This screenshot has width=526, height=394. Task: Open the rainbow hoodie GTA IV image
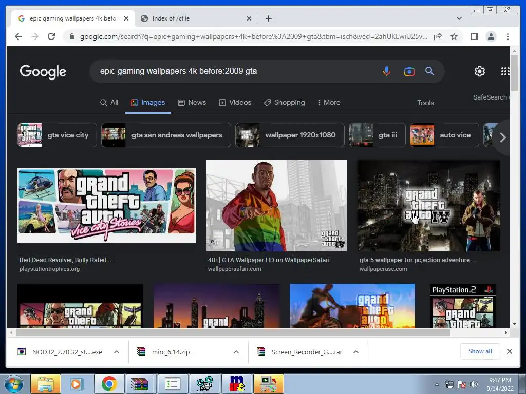(x=276, y=206)
